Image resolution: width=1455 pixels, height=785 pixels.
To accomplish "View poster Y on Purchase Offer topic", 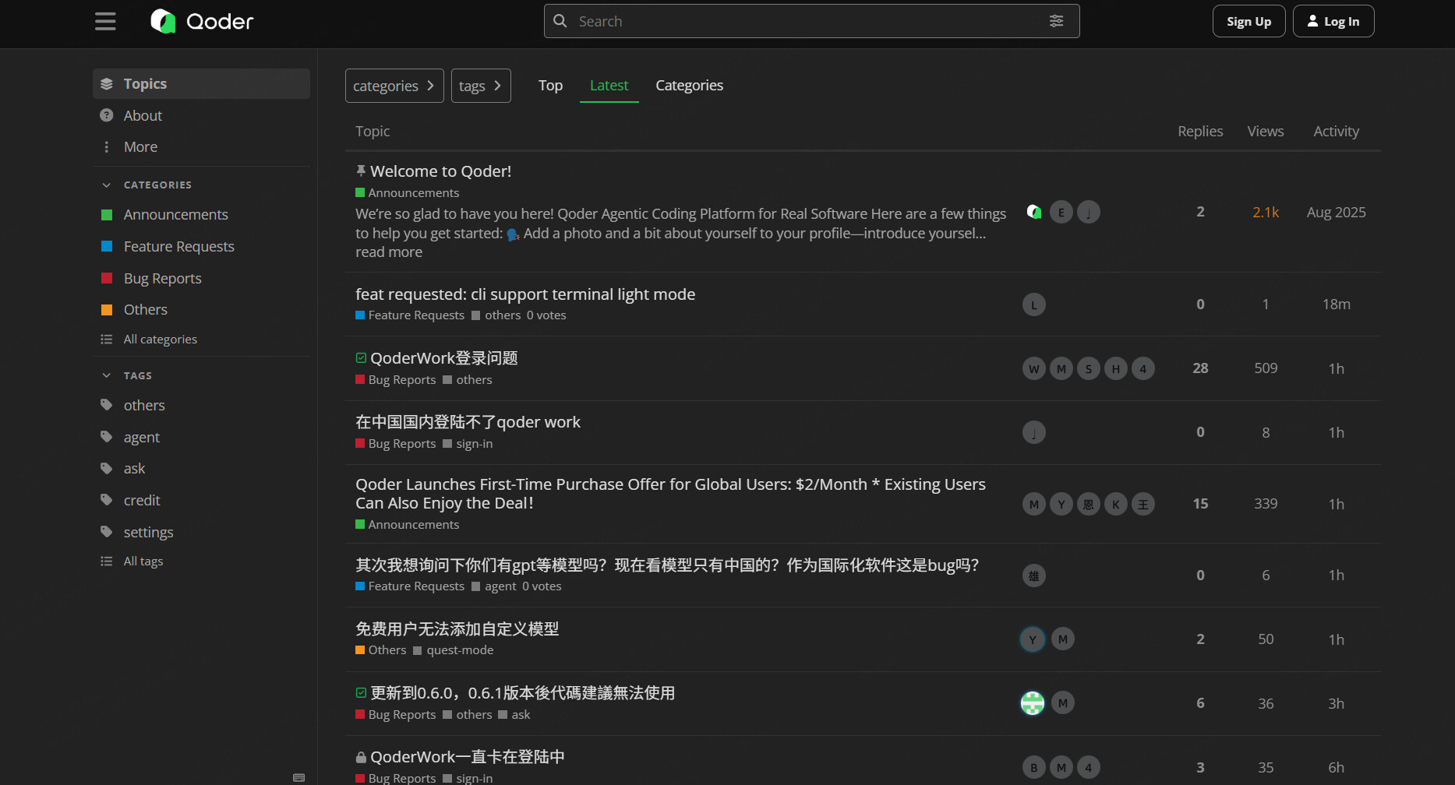I will click(1061, 504).
